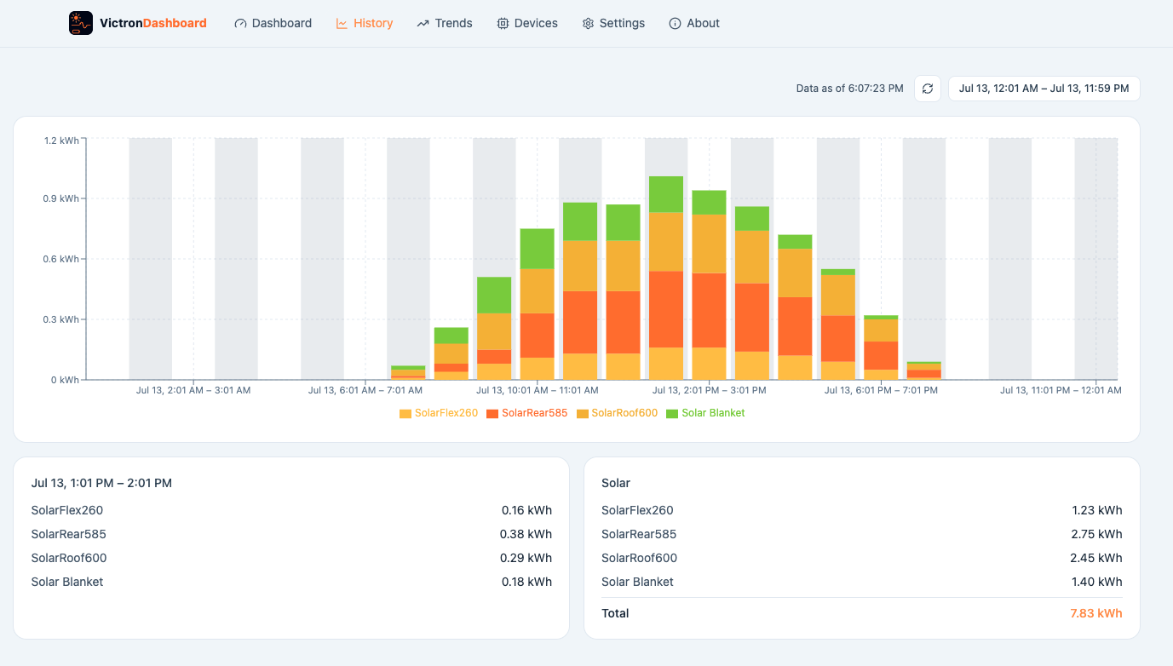Click the Total row label
1173x666 pixels.
[x=615, y=613]
